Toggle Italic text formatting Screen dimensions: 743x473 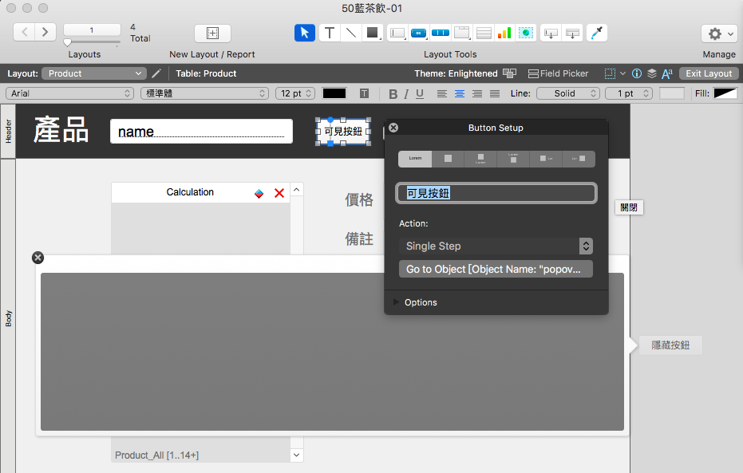click(406, 94)
